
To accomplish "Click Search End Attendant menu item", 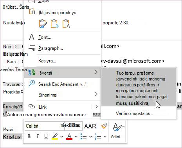I will (x=62, y=84).
